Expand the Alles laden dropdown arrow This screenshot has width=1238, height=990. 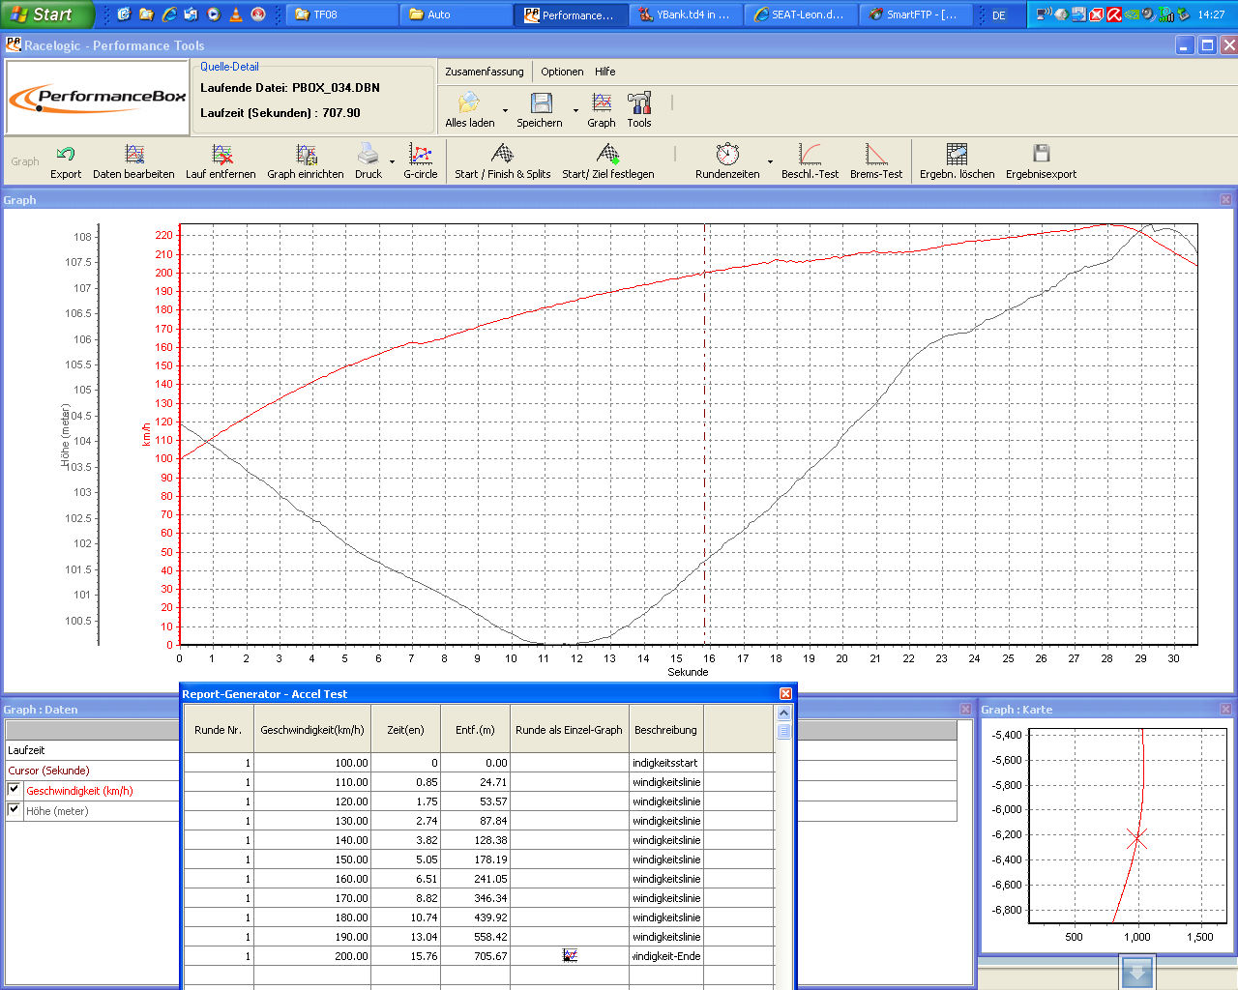[x=505, y=110]
